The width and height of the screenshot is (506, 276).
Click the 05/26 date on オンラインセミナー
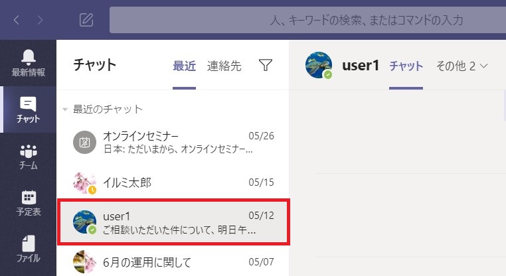coord(261,136)
